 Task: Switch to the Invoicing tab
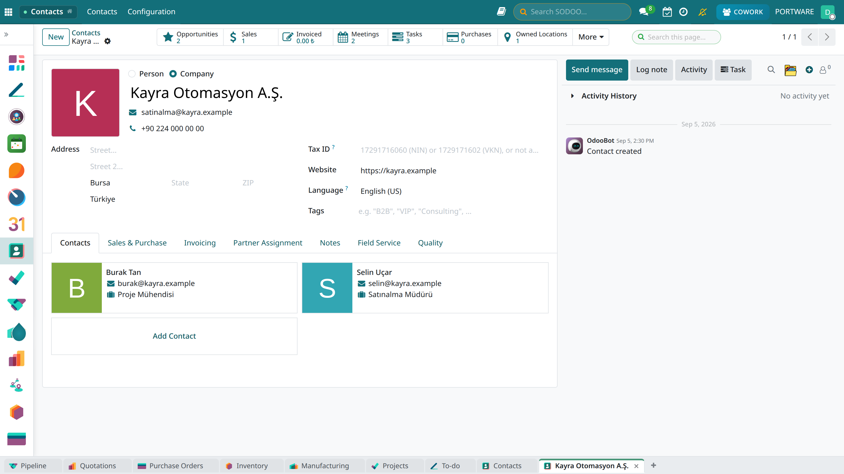(200, 243)
